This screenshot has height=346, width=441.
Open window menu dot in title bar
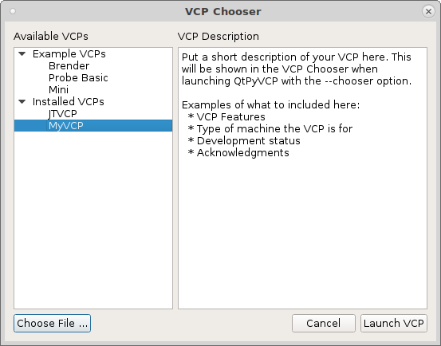pos(13,11)
